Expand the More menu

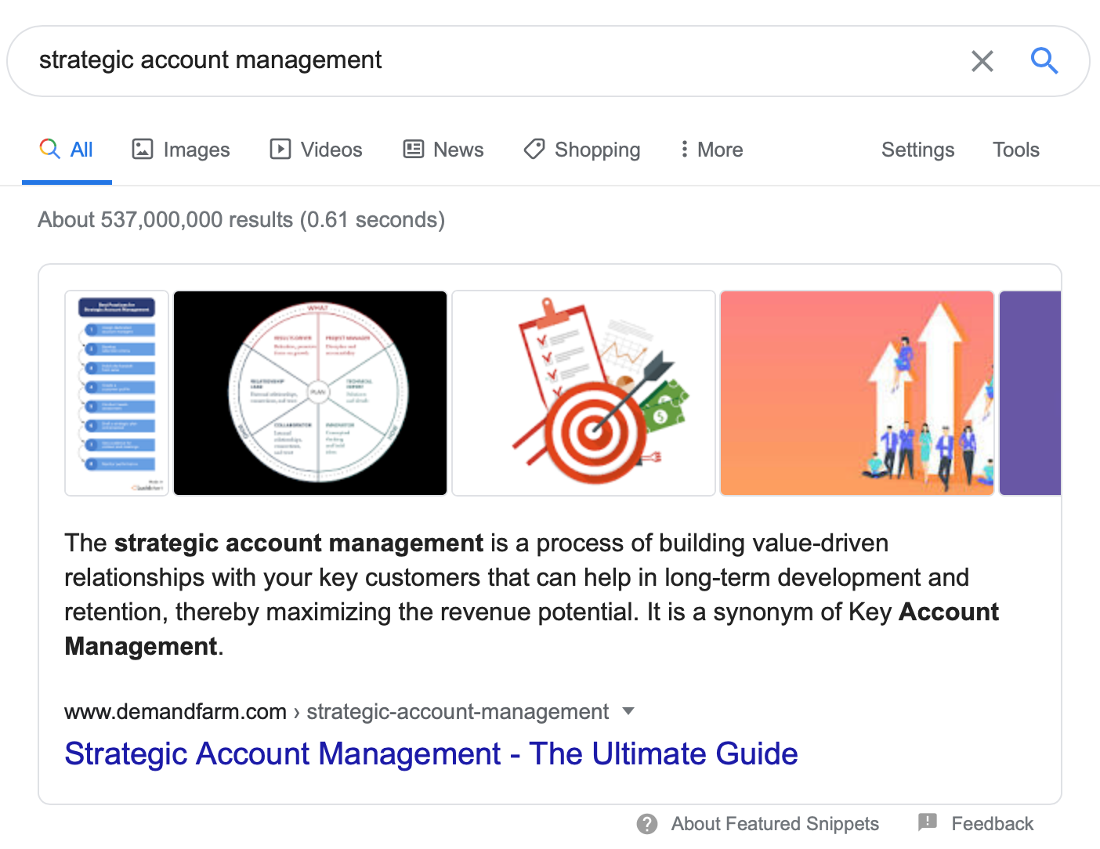(x=711, y=150)
